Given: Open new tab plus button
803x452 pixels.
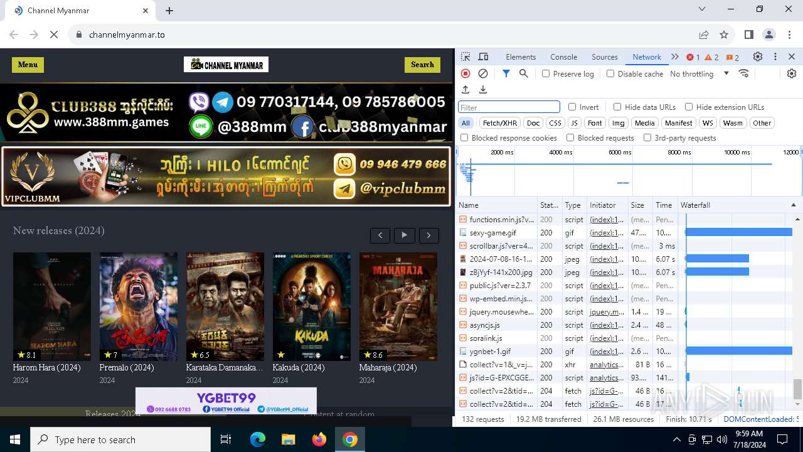Looking at the screenshot, I should pyautogui.click(x=169, y=11).
